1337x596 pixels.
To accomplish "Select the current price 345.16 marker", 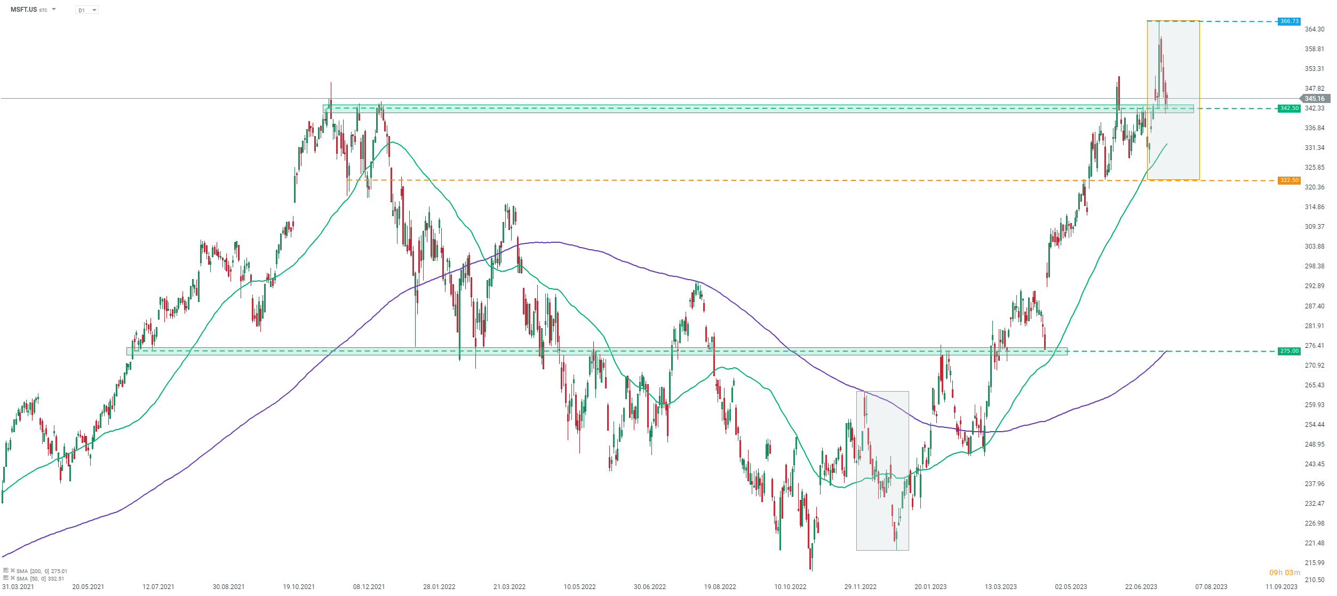I will [1315, 99].
